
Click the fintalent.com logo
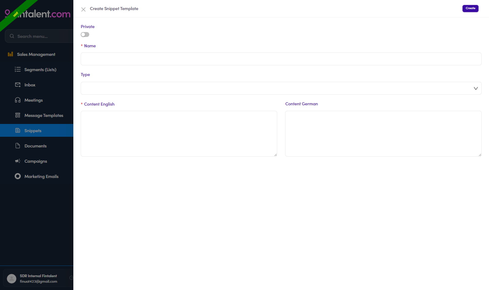[37, 14]
